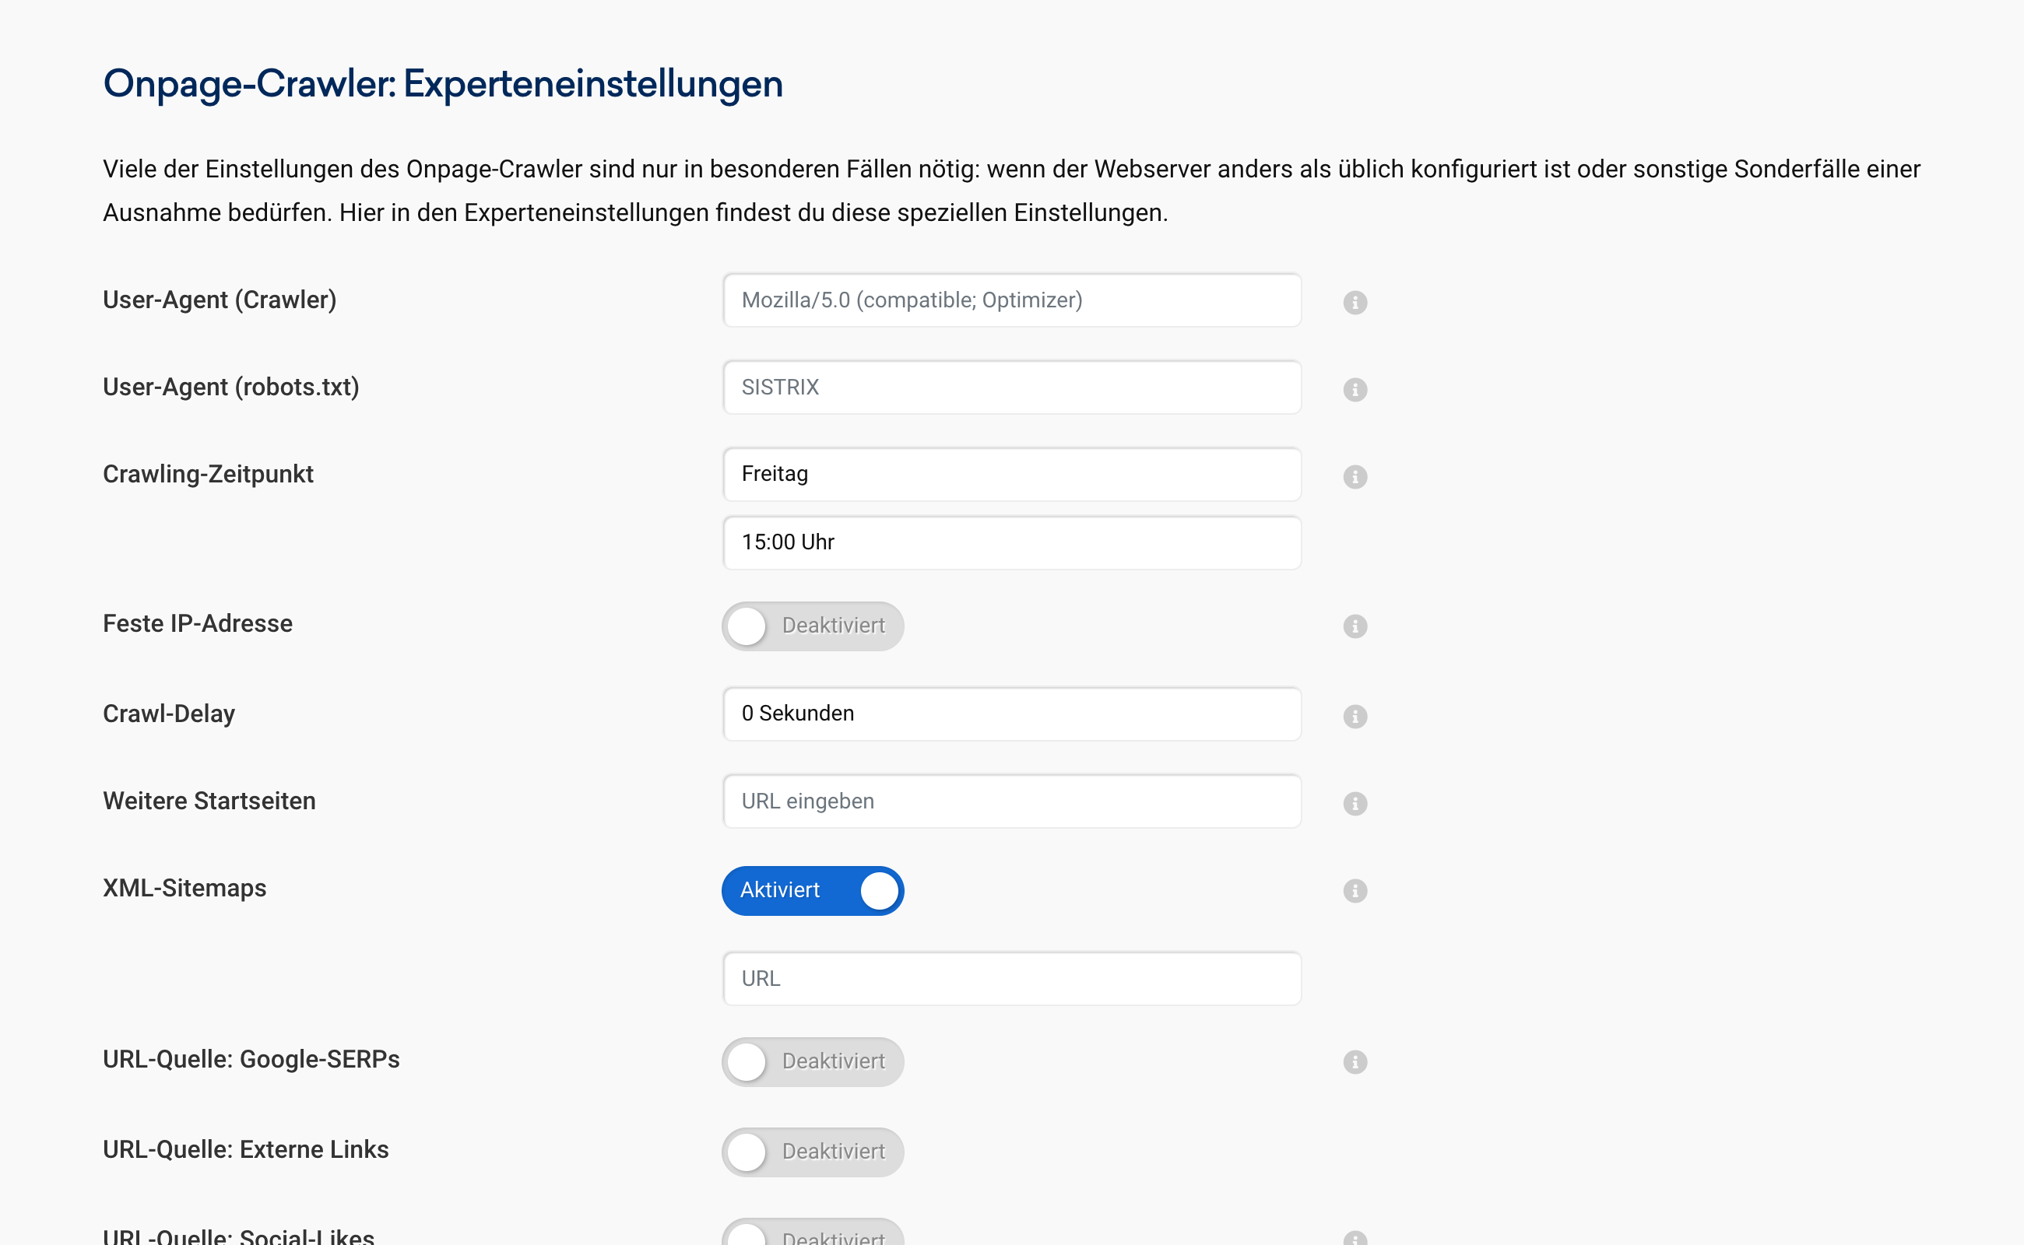The height and width of the screenshot is (1245, 2024).
Task: Open the 15:00 Uhr time dropdown
Action: click(x=1011, y=542)
